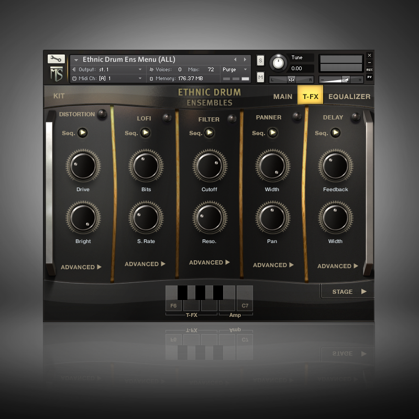
Task: Toggle the LOFI effect power button
Action: coord(167,117)
